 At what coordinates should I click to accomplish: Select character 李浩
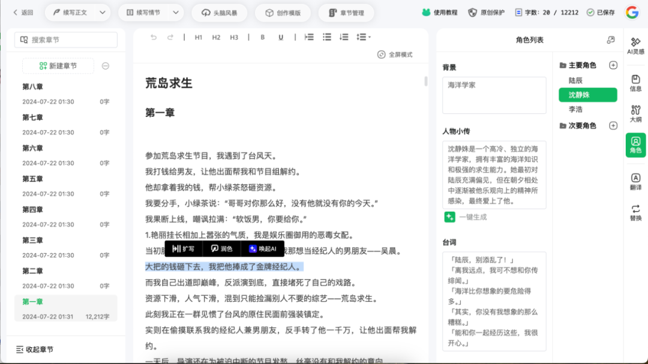click(575, 110)
